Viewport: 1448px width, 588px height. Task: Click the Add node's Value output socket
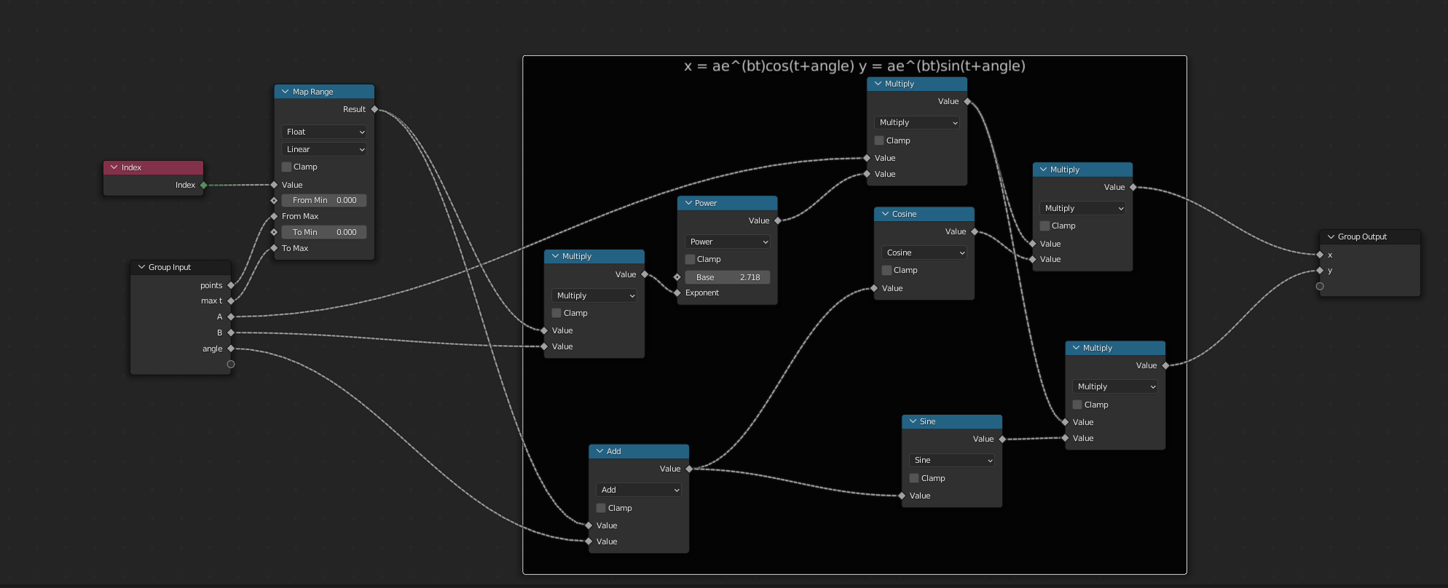coord(689,469)
